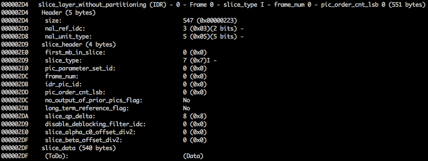
Task: Click the size field label
Action: coord(53,21)
